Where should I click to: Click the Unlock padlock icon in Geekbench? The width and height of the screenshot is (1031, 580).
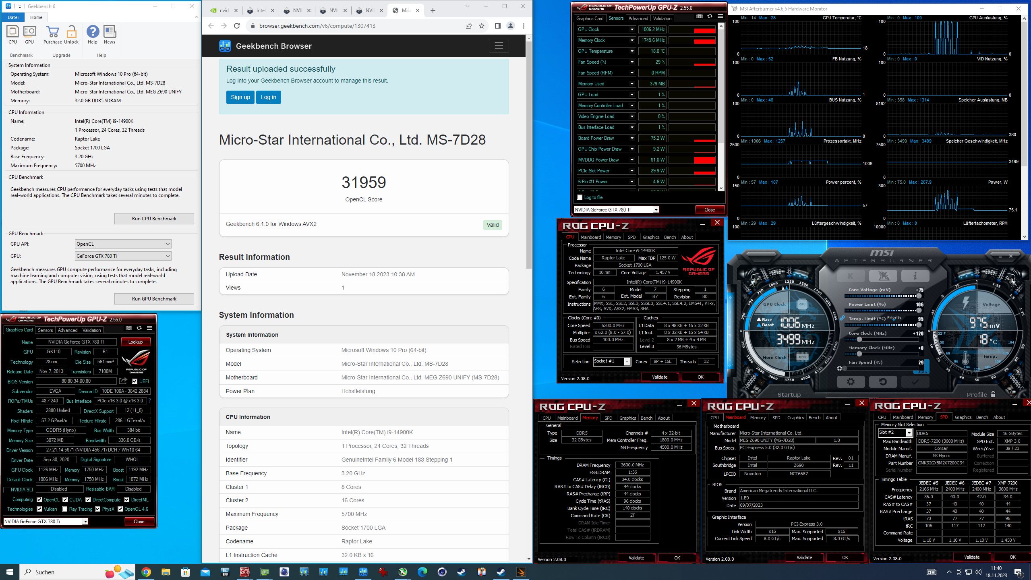pos(71,34)
